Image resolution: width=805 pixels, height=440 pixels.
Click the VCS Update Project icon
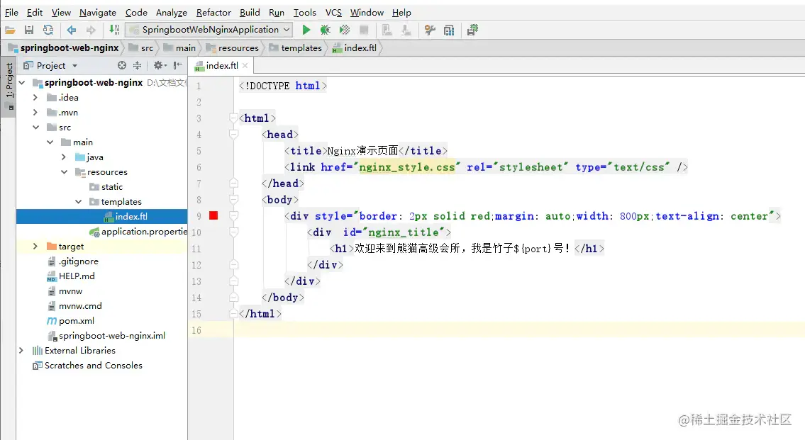coord(387,30)
